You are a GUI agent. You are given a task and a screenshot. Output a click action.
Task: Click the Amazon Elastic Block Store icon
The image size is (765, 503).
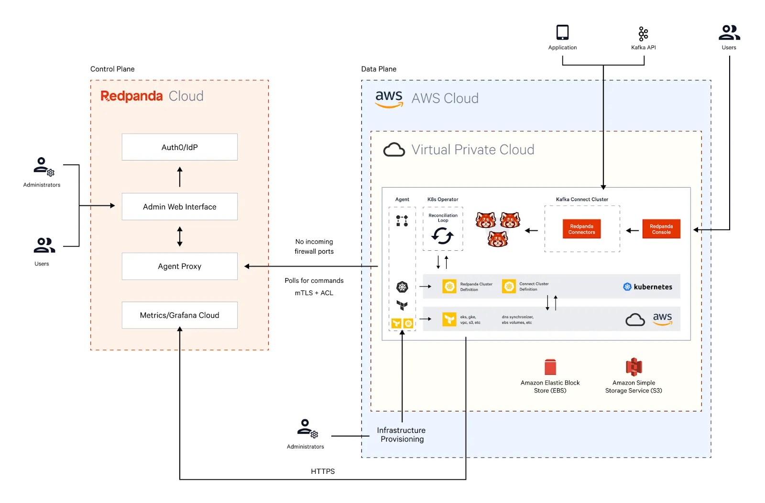(550, 368)
